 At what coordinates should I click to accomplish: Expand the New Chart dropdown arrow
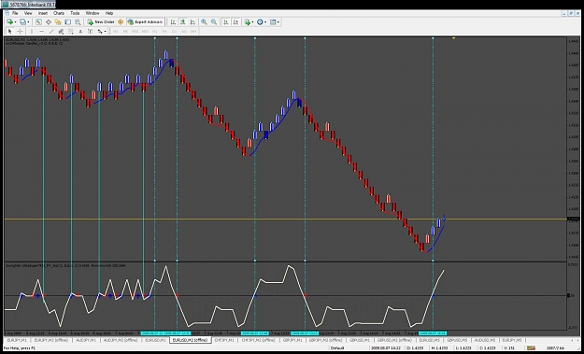[x=15, y=22]
